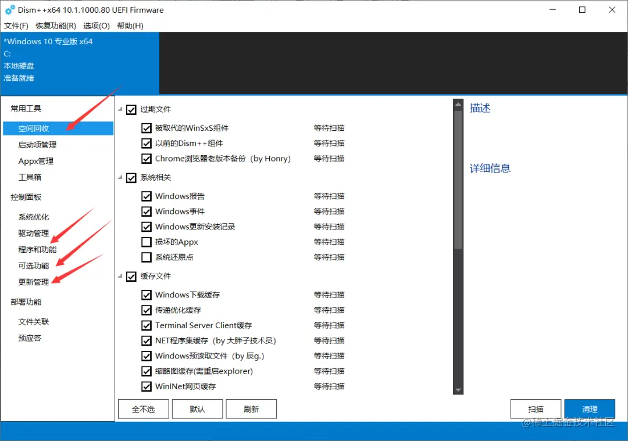Click the 常用工具 section header
The width and height of the screenshot is (628, 441).
click(26, 109)
